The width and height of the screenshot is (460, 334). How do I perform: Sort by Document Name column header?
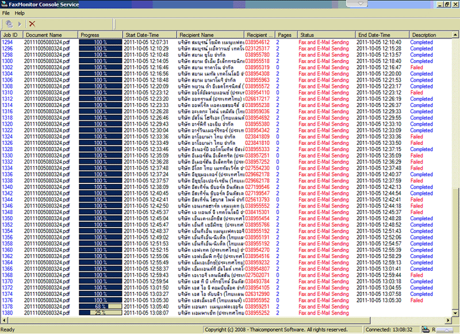click(50, 35)
